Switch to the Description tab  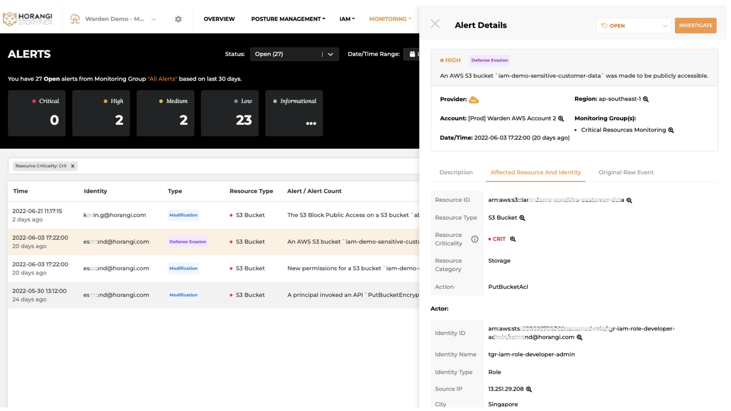[x=456, y=172]
